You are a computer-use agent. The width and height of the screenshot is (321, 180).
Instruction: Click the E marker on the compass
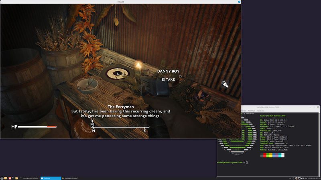(x=144, y=131)
